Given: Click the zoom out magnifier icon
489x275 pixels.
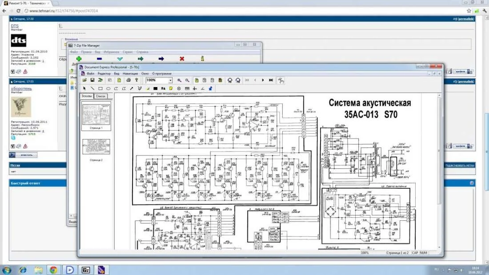Looking at the screenshot, I should tap(187, 80).
